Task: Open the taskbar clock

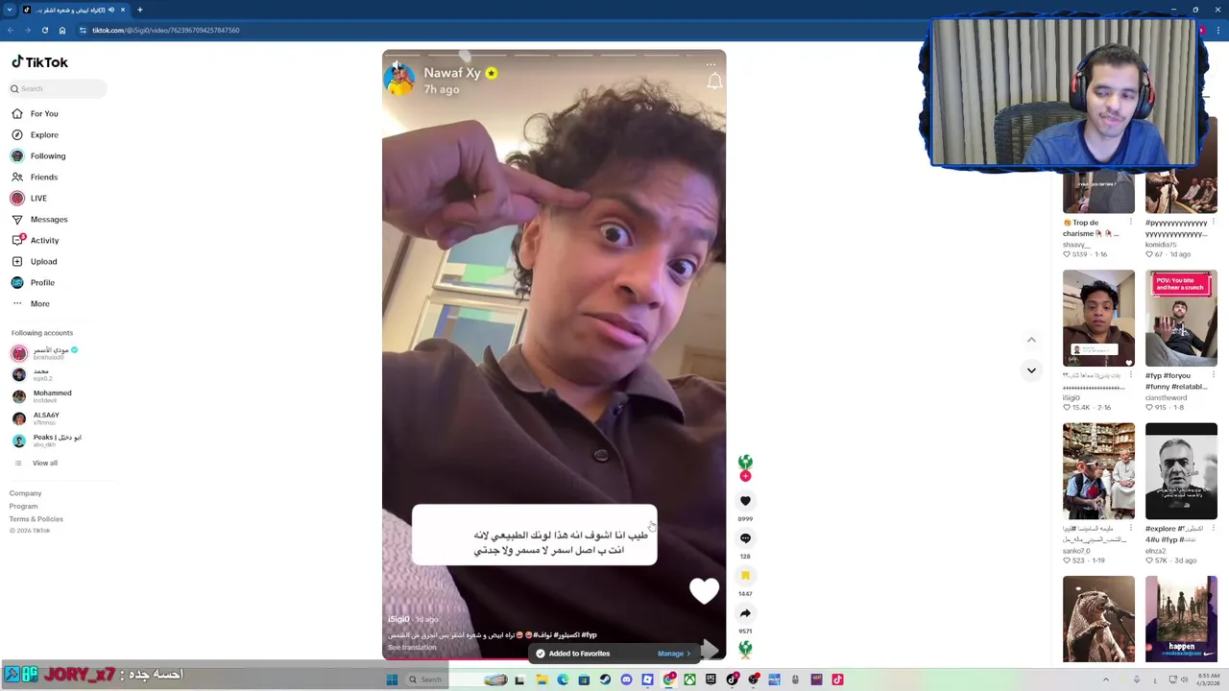Action: 1208,679
